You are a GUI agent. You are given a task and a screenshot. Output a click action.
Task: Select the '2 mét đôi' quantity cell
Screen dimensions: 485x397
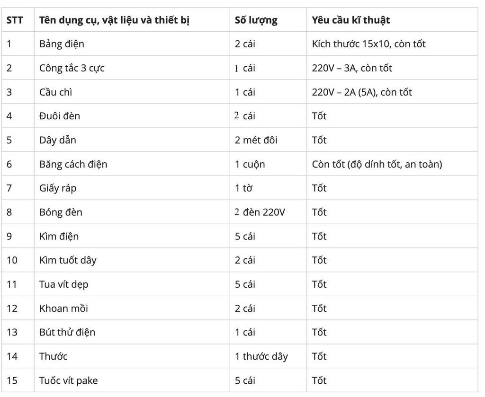pos(256,140)
